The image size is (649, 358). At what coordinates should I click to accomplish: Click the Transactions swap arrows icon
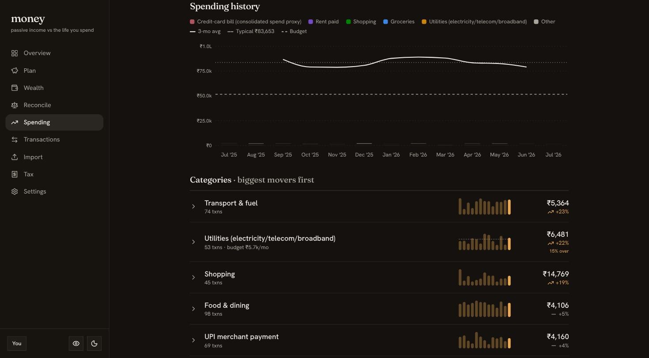coord(15,140)
